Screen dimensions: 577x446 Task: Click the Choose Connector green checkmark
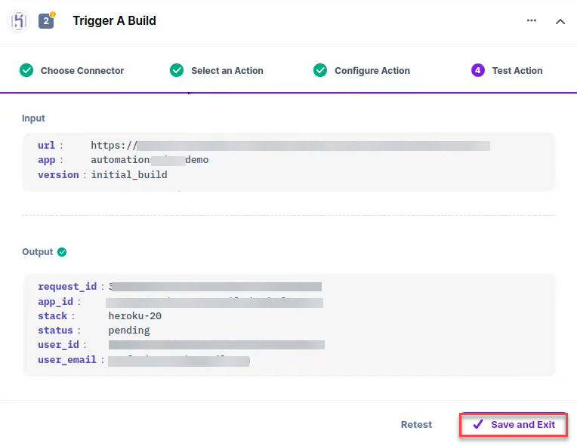26,70
